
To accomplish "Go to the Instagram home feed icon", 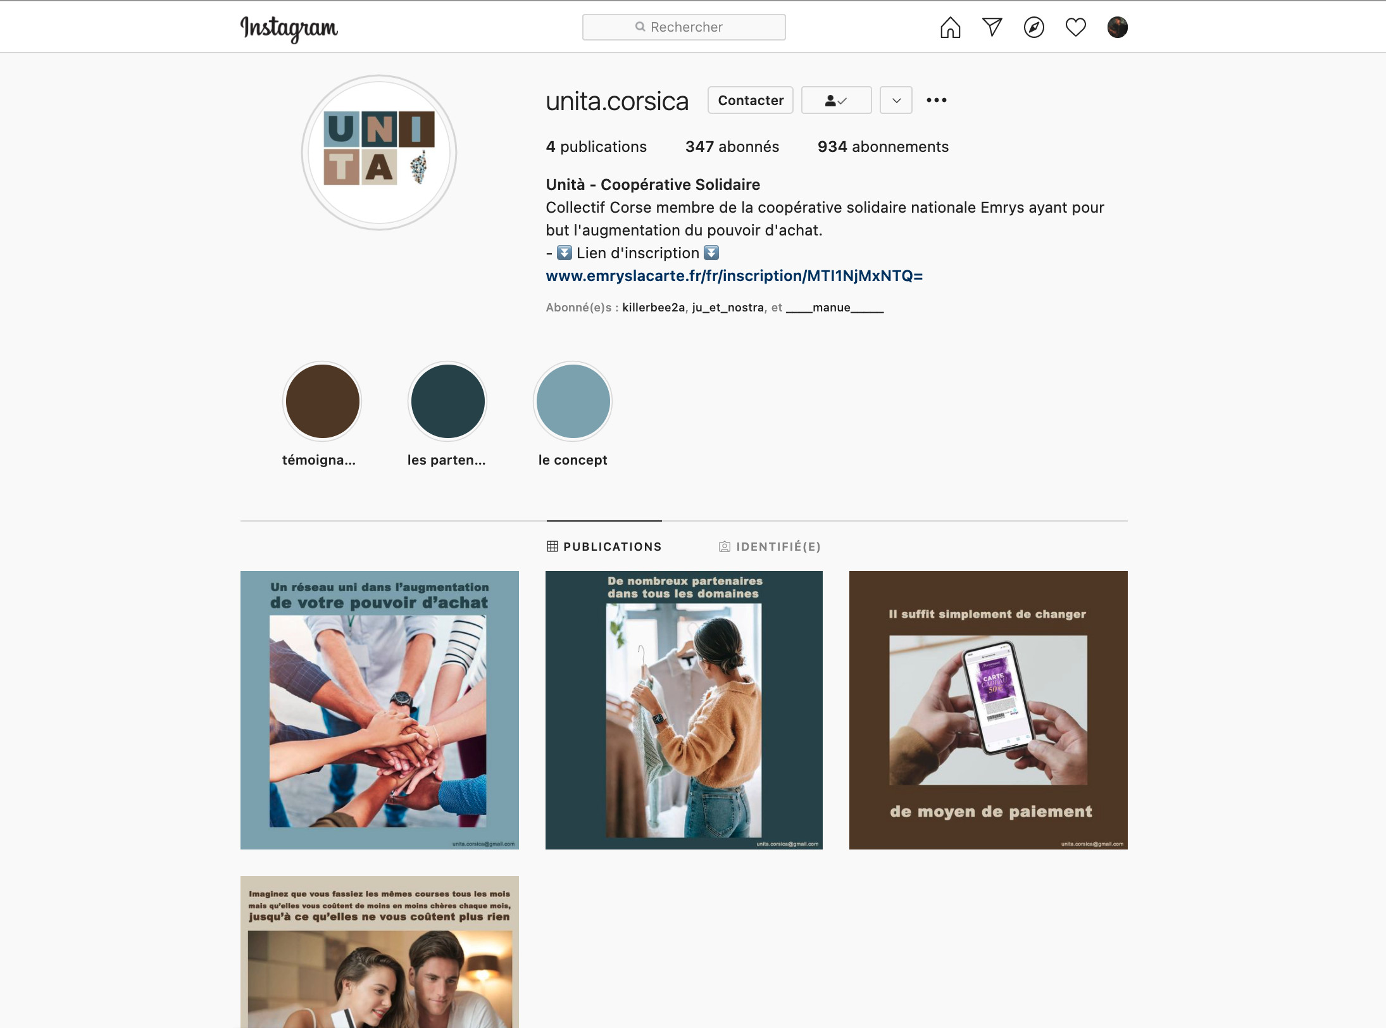I will coord(950,27).
